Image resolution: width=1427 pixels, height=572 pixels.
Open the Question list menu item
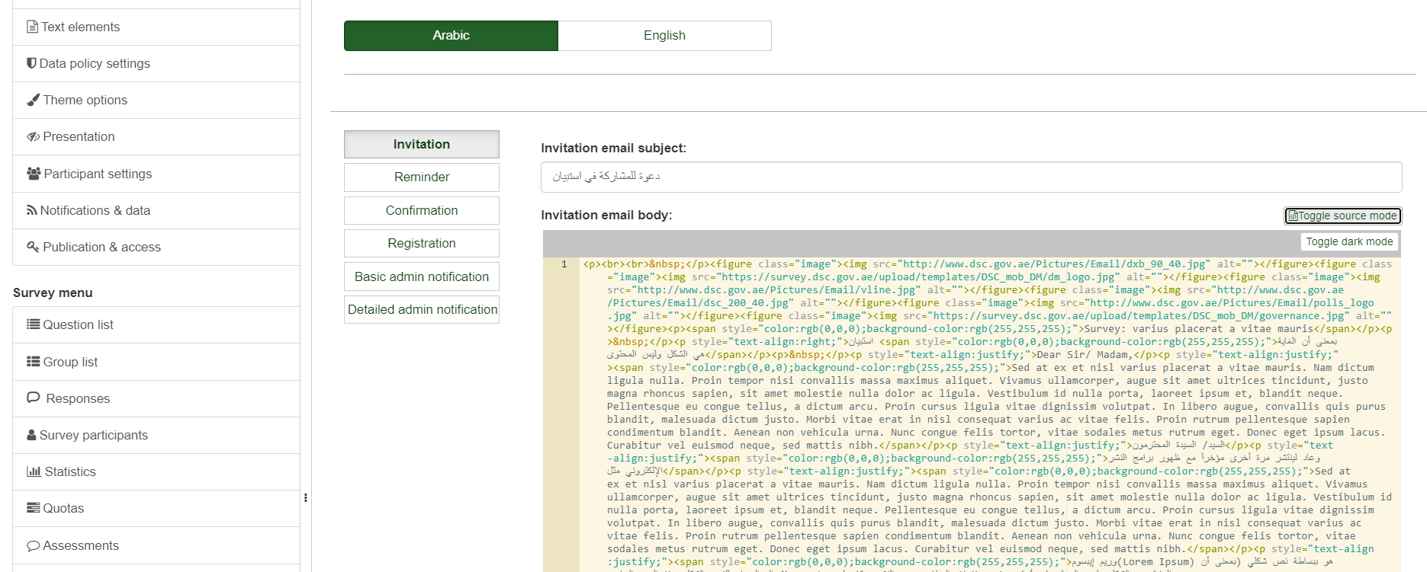(x=78, y=325)
